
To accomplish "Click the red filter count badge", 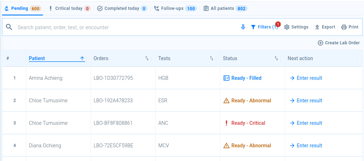I will click(x=278, y=24).
